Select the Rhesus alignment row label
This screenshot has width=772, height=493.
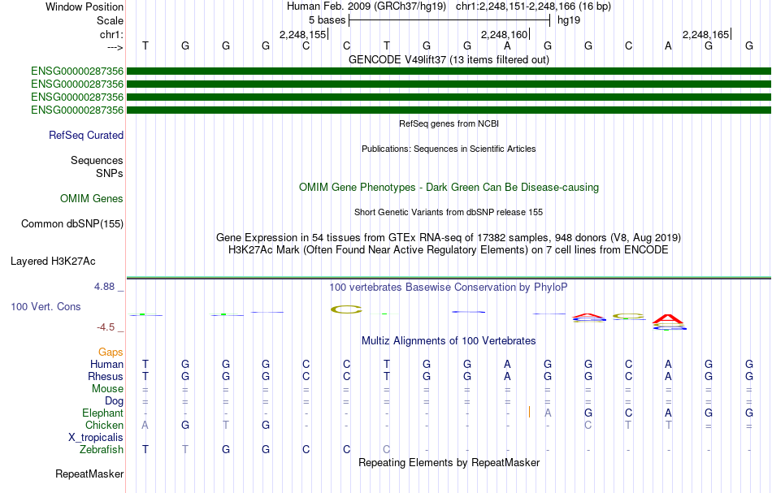coord(106,376)
